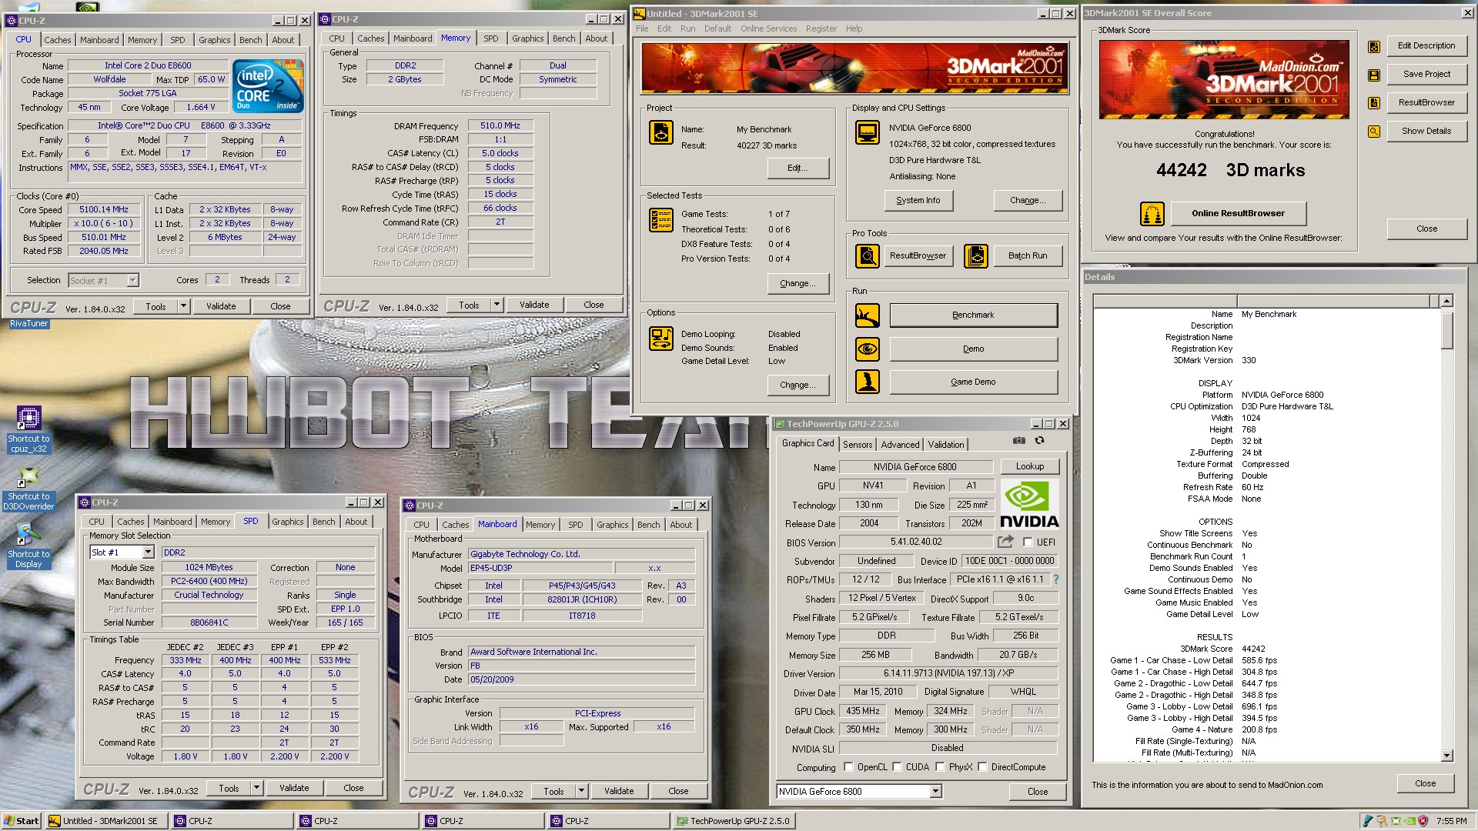Image resolution: width=1478 pixels, height=831 pixels.
Task: Click the Options icon in 3DMark2001
Action: pyautogui.click(x=661, y=338)
